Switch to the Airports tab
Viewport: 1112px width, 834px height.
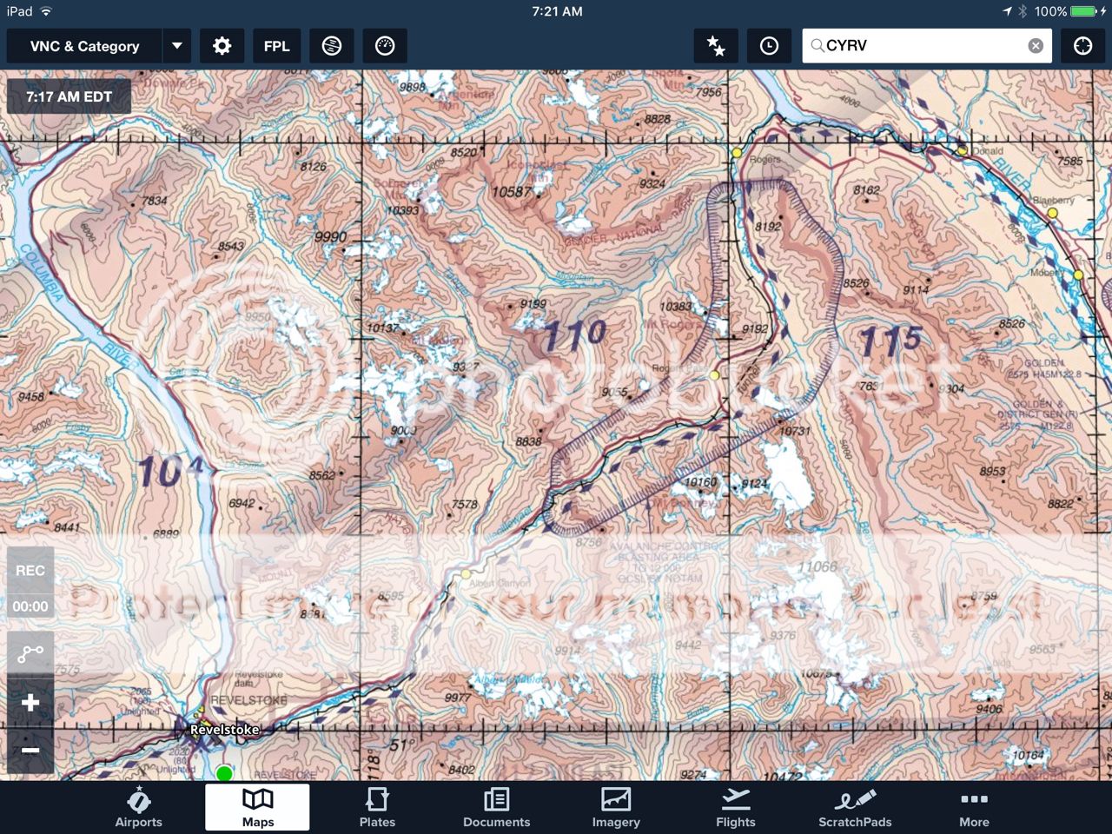click(x=139, y=808)
